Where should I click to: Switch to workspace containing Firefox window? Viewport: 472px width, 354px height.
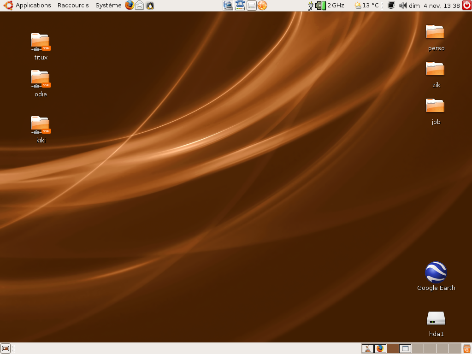point(380,348)
